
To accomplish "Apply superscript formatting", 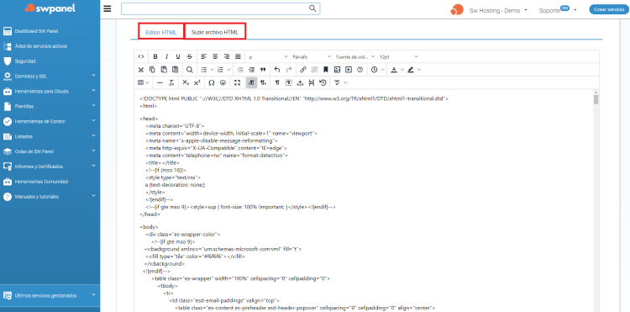I will click(x=197, y=82).
